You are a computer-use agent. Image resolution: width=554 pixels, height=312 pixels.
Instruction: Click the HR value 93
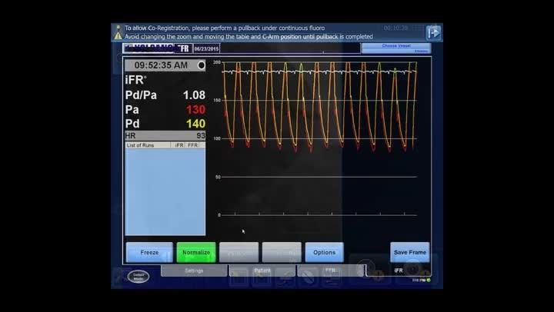tap(201, 135)
